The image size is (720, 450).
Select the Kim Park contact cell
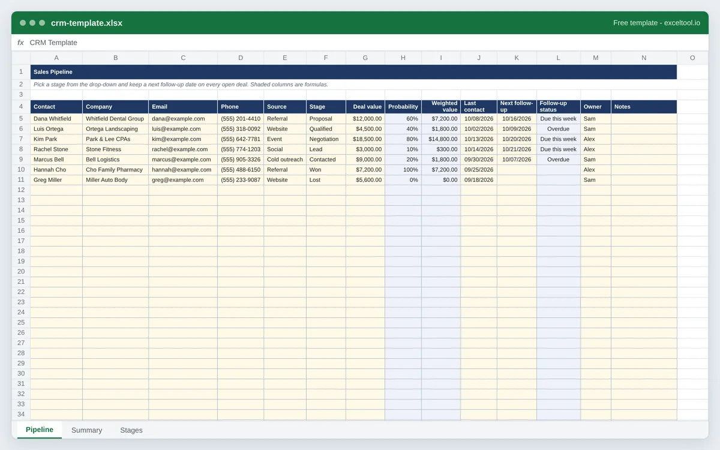[x=56, y=139]
